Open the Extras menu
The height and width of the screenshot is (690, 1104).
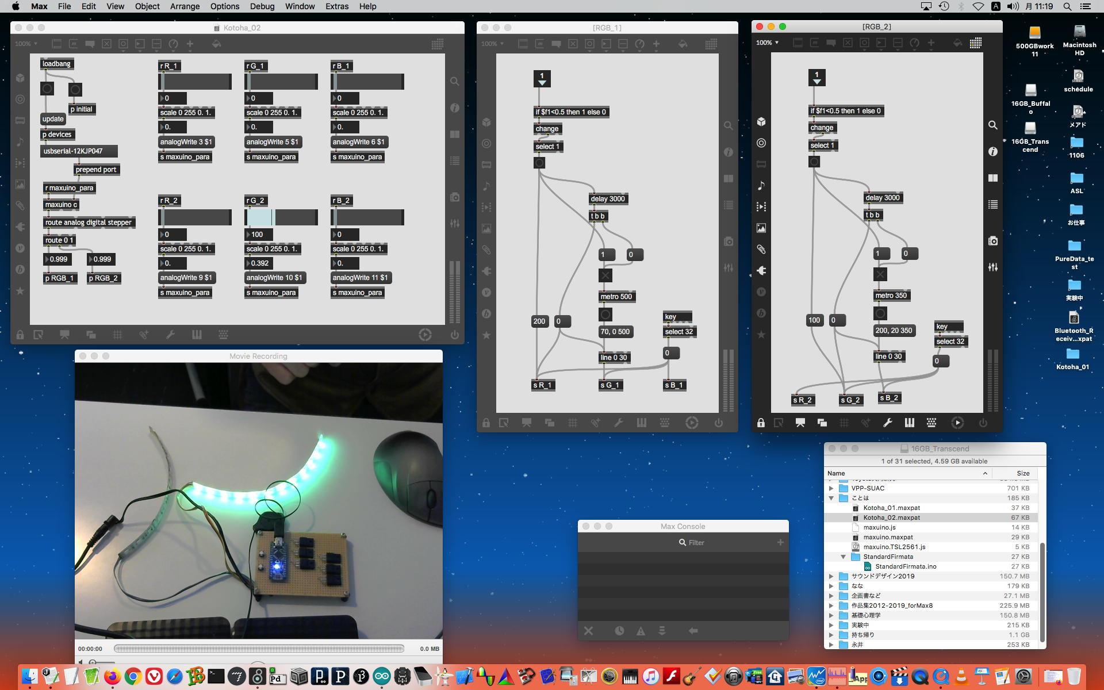click(x=336, y=6)
